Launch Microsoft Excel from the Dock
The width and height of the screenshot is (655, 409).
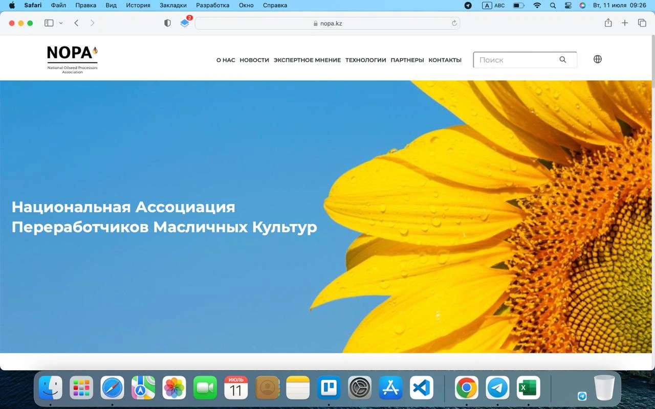click(x=528, y=388)
